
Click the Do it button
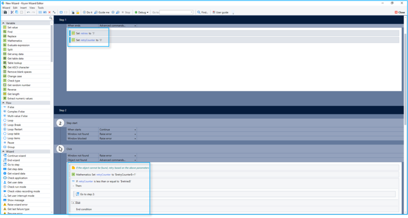click(x=87, y=12)
